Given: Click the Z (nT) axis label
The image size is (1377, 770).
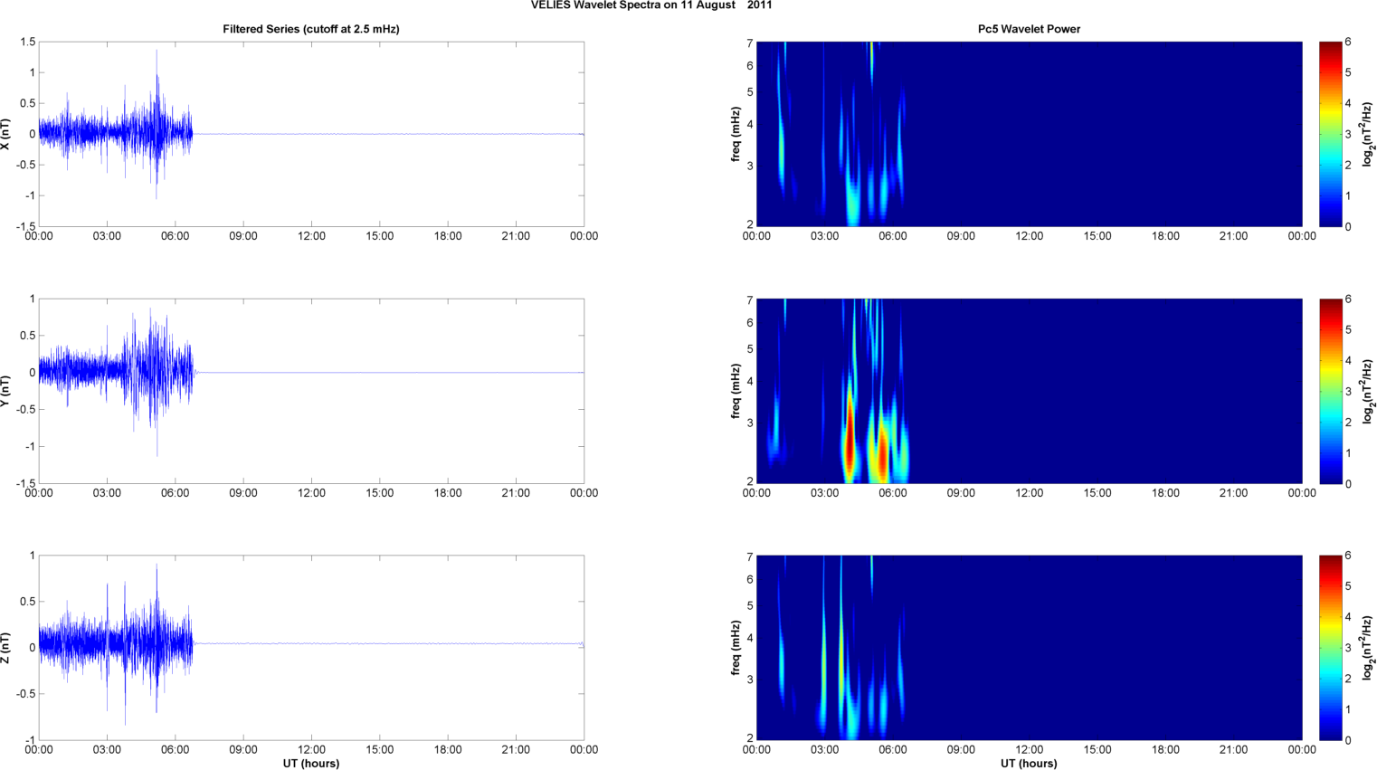Looking at the screenshot, I should (6, 648).
